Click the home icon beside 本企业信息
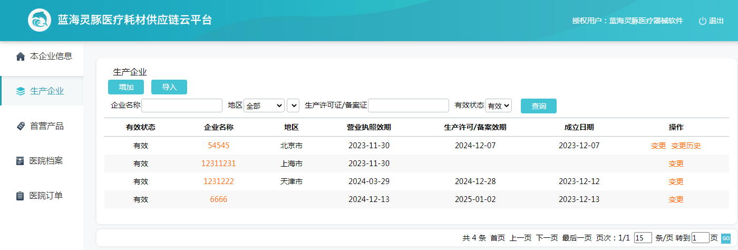This screenshot has width=738, height=250. (21, 56)
